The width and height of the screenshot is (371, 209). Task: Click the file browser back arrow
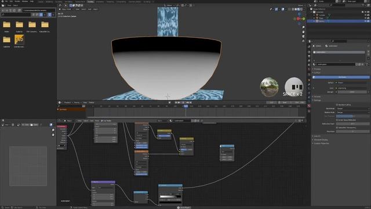coord(3,10)
